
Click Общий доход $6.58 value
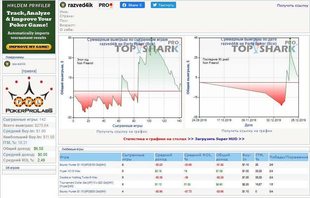coord(38,148)
